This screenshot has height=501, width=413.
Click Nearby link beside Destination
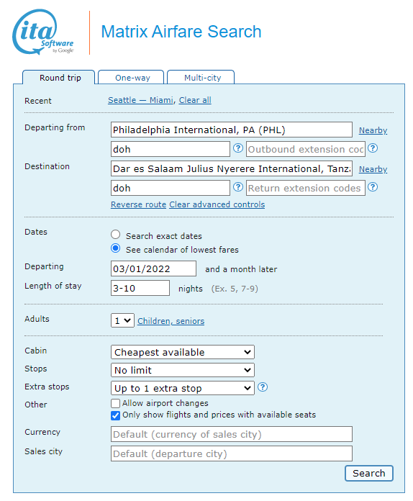pos(373,169)
